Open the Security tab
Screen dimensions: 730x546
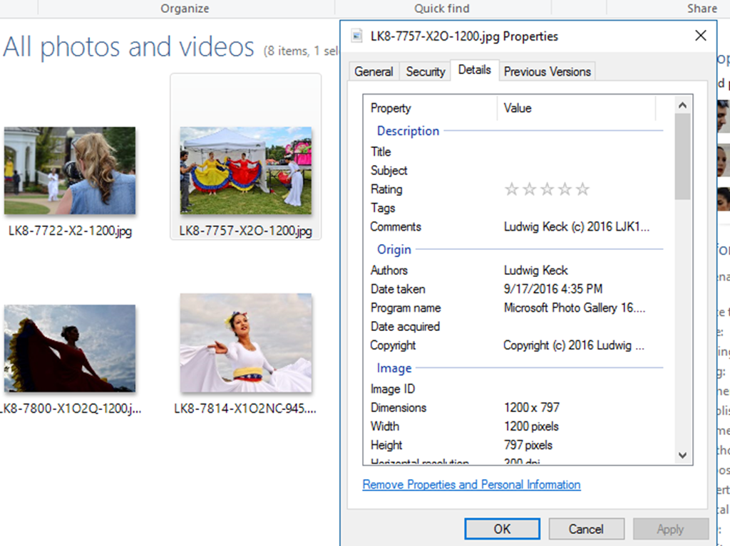click(426, 72)
